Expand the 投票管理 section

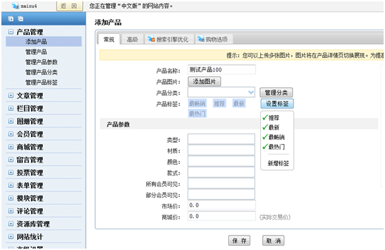11,172
